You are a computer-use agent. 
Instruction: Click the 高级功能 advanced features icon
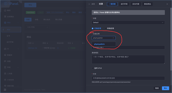click(5, 86)
